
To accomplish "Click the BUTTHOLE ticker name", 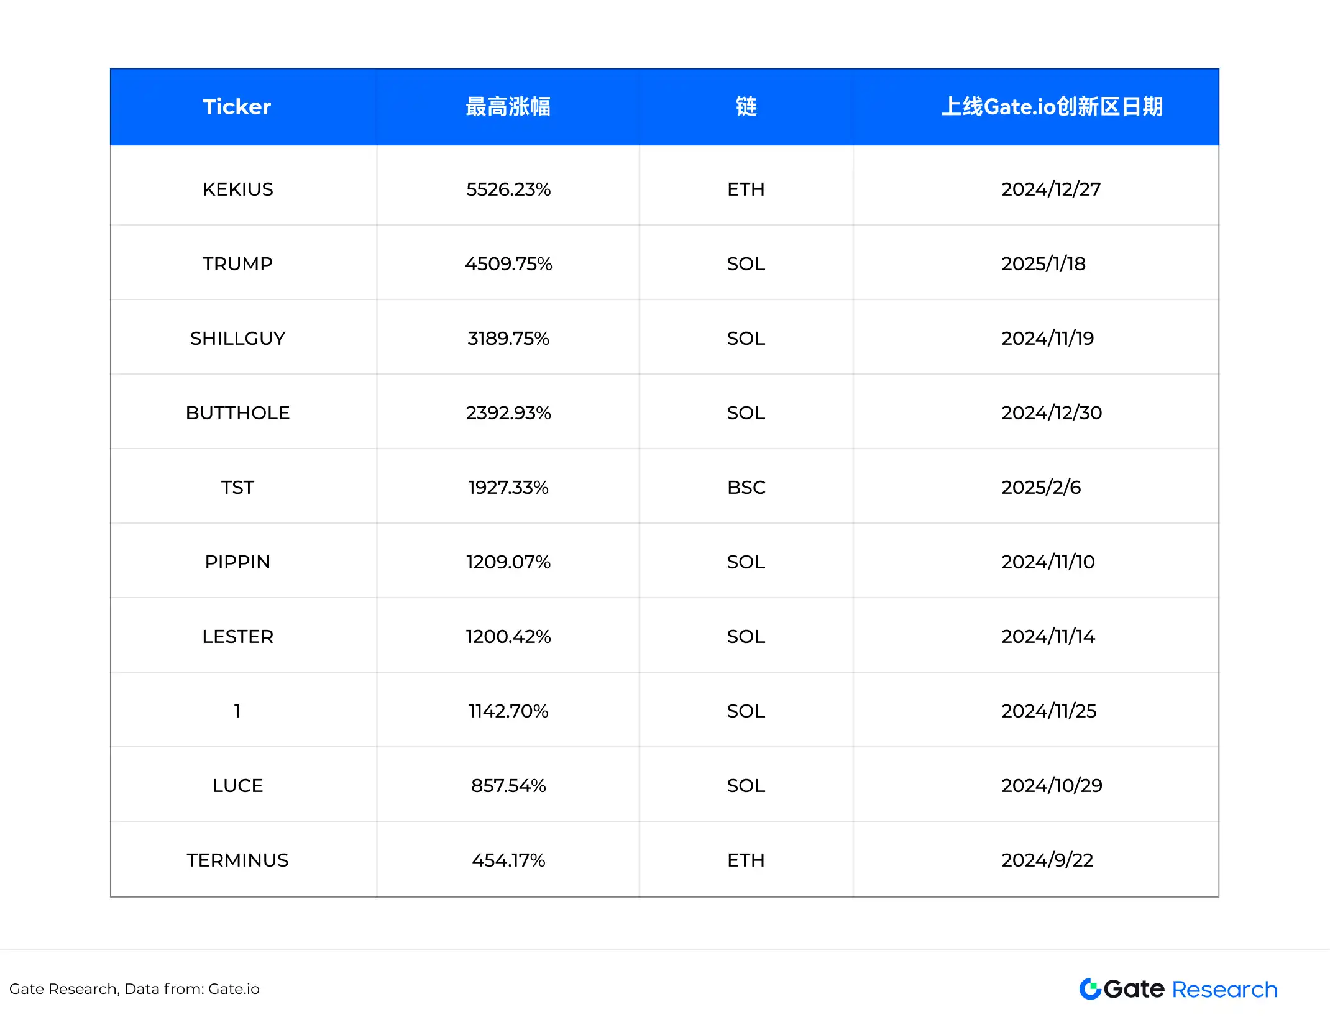I will pyautogui.click(x=237, y=412).
